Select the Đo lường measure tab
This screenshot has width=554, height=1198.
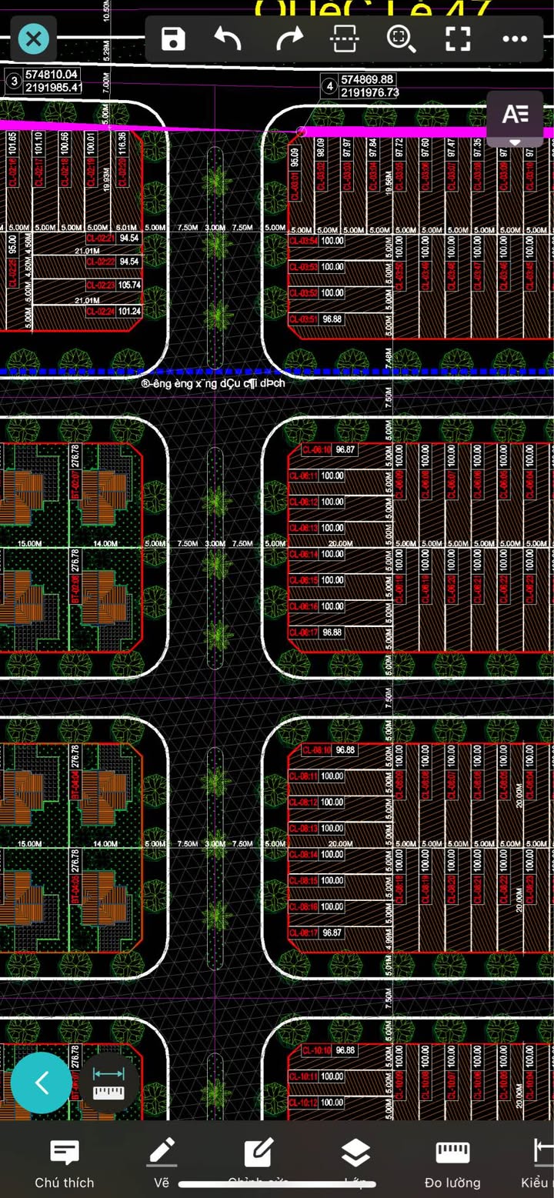tap(452, 1164)
